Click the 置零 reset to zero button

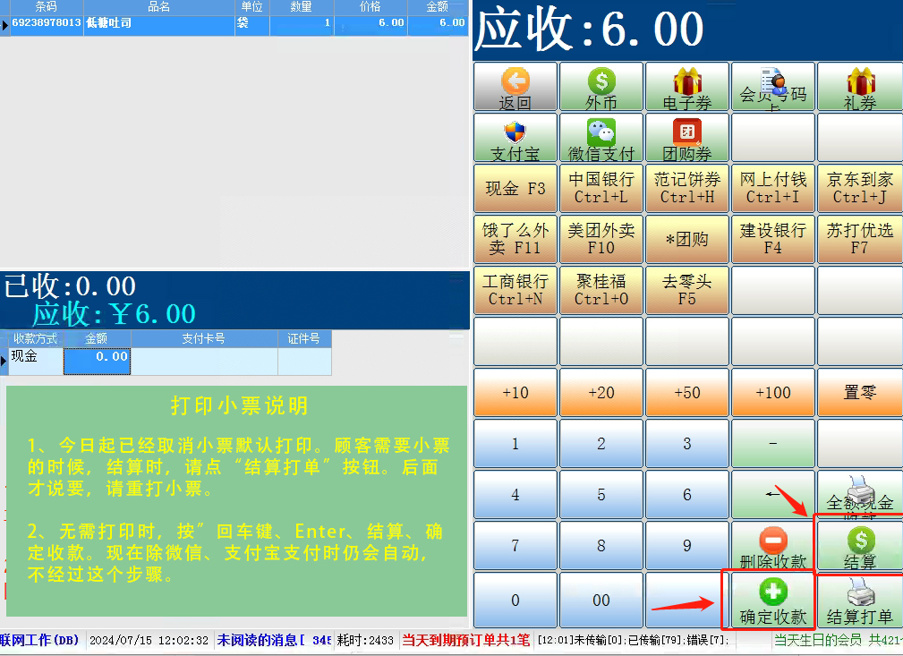[x=859, y=393]
